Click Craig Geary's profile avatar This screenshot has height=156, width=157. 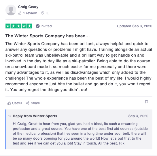click(11, 10)
